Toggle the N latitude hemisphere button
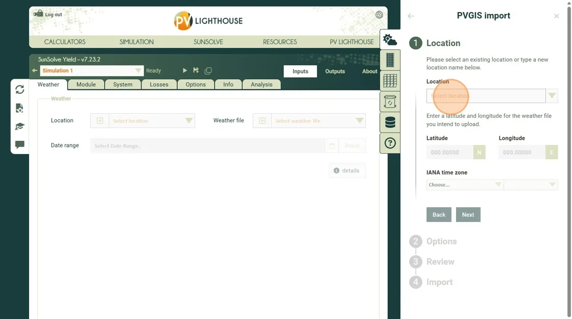The height and width of the screenshot is (319, 572). [x=479, y=153]
